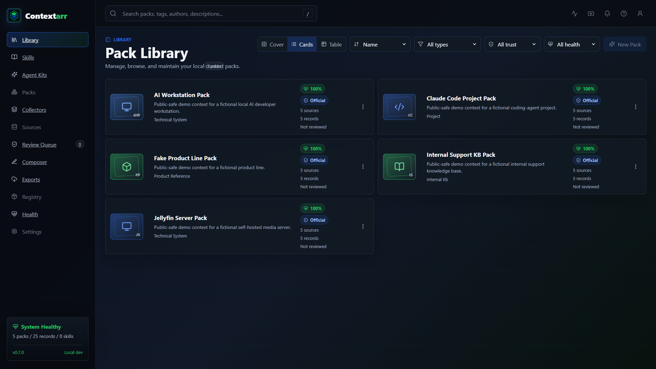This screenshot has width=656, height=369.
Task: Click the New Pack button
Action: (x=625, y=44)
